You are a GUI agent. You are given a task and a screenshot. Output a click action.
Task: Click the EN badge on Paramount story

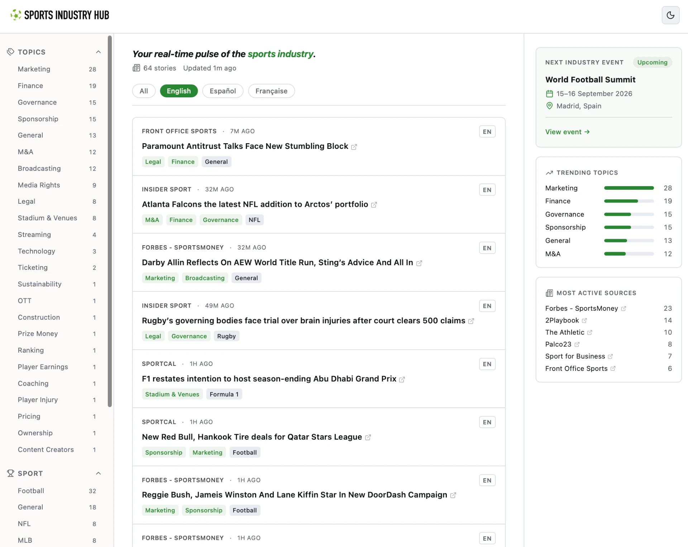click(x=487, y=132)
